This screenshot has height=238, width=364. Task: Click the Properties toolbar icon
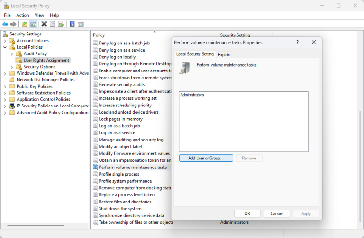coord(53,24)
